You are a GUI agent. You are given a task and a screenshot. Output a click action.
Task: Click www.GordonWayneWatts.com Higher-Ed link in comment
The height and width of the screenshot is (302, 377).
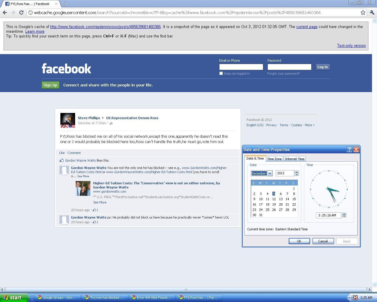(149, 172)
